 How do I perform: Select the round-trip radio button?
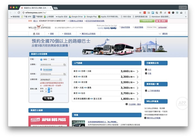click(49, 59)
